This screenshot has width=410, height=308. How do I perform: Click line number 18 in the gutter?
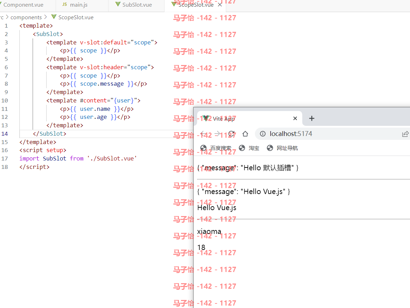click(5, 167)
